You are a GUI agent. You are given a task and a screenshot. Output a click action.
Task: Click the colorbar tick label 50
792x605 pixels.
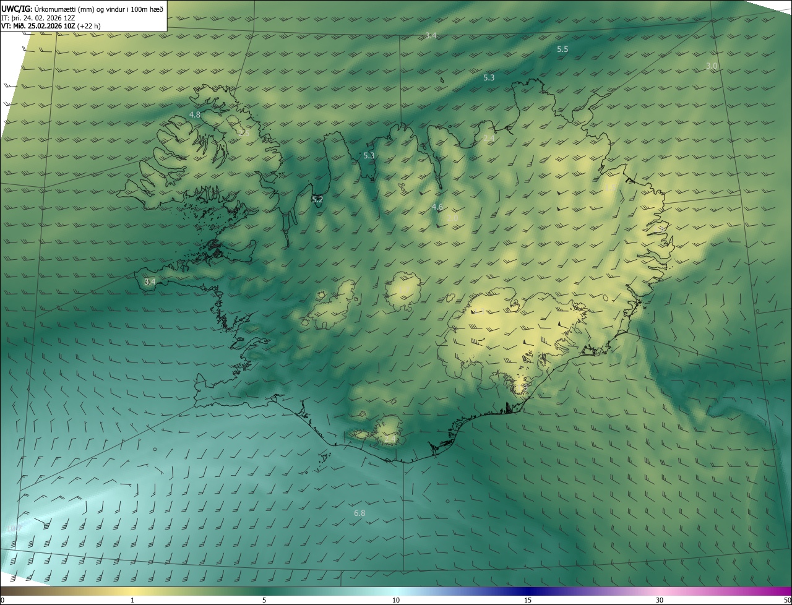tap(787, 601)
